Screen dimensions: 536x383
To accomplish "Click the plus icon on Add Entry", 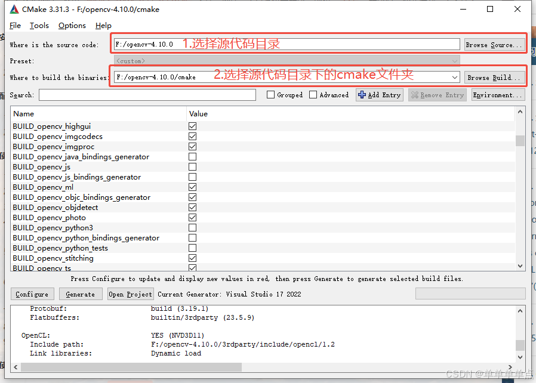I will coord(362,95).
